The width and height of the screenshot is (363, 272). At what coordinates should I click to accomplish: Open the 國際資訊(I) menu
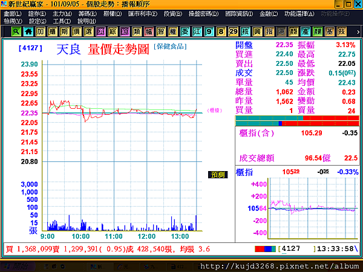pyautogui.click(x=239, y=14)
